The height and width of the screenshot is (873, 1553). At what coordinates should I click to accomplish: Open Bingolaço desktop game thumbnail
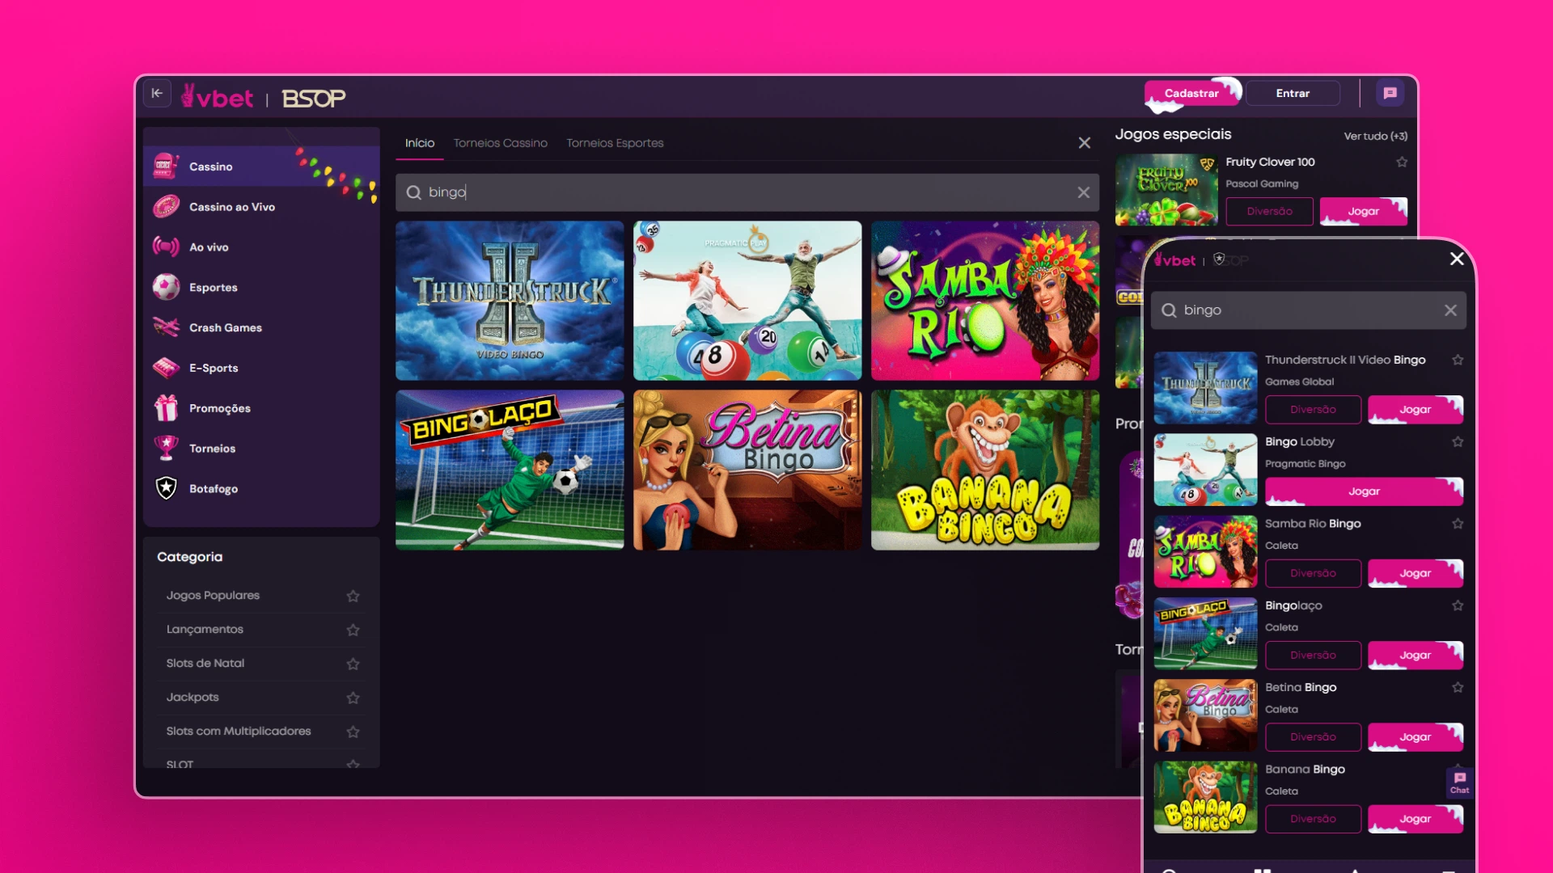tap(510, 470)
